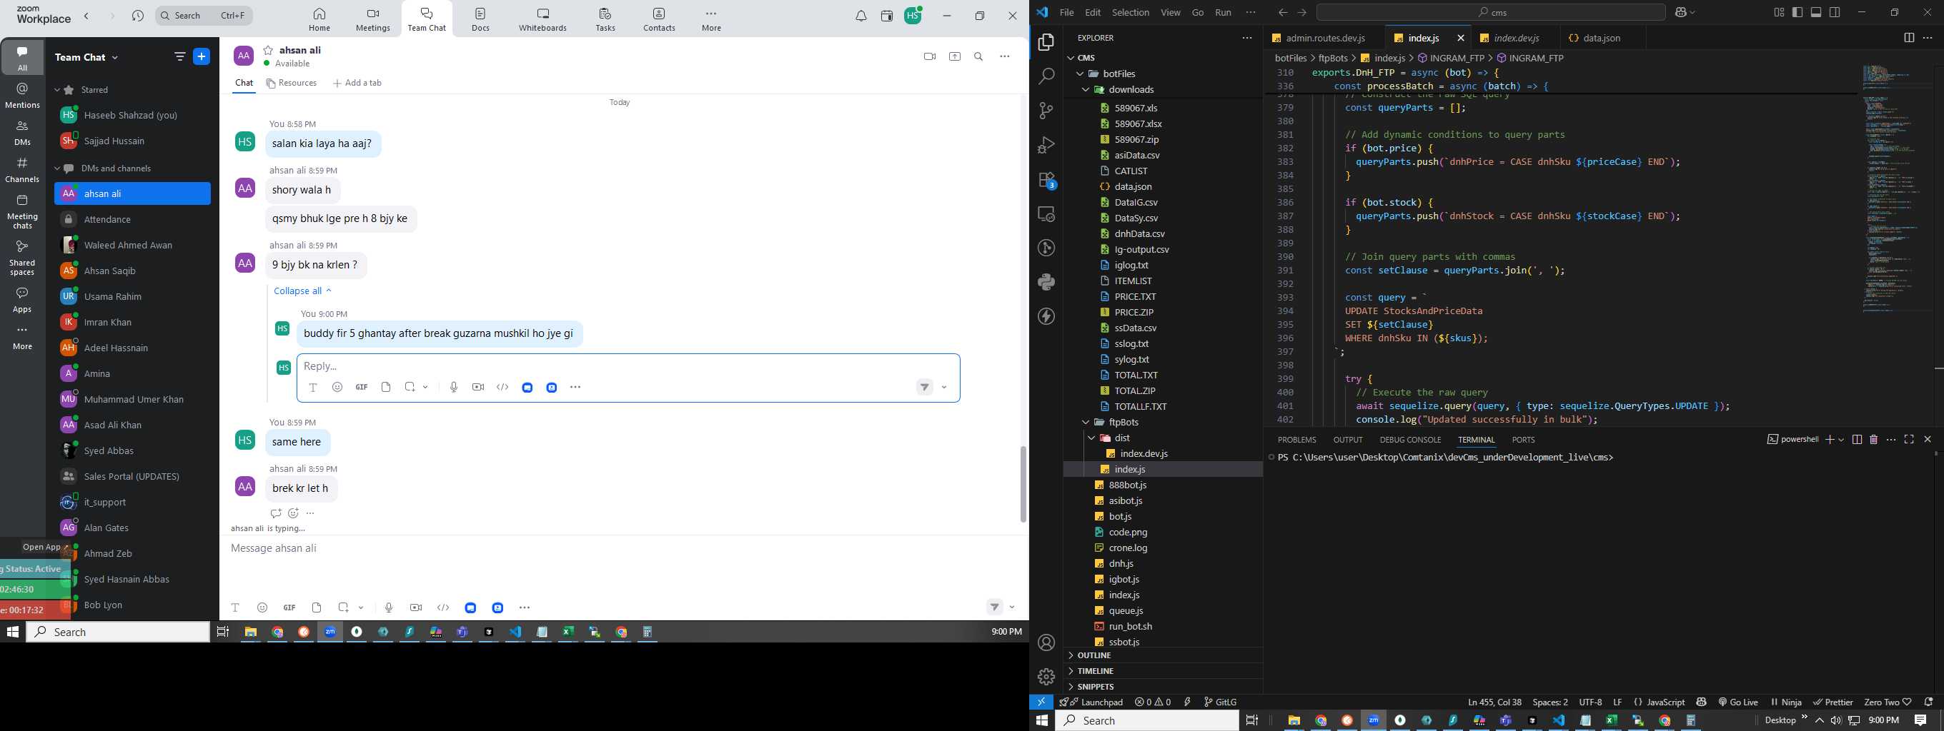Kill the terminal with trash icon
1944x731 pixels.
1874,439
